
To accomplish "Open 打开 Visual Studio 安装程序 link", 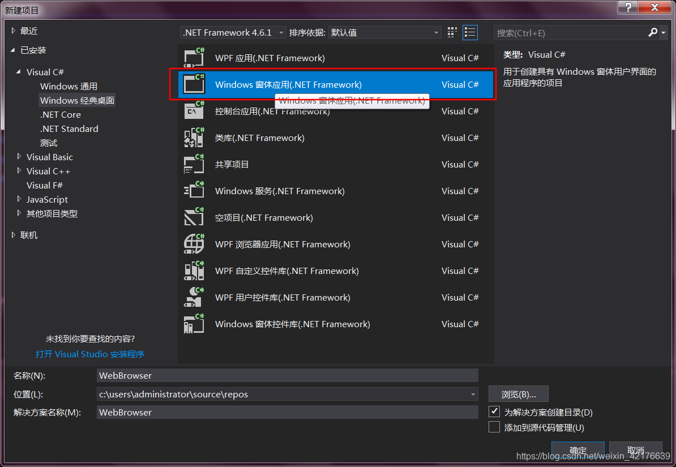I will [x=89, y=354].
